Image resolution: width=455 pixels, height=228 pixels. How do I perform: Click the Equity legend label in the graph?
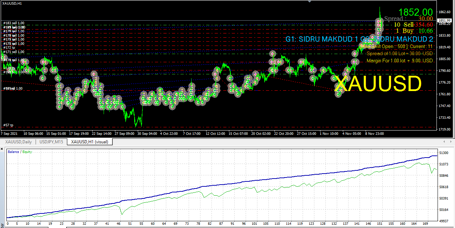click(x=27, y=152)
